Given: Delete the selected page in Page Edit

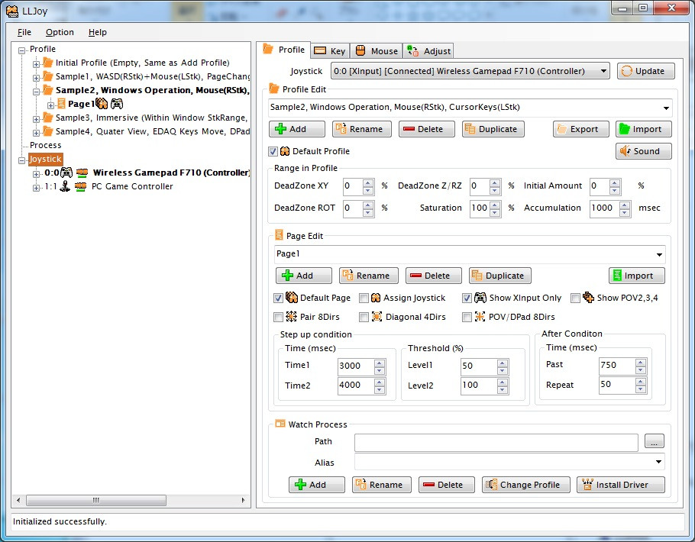Looking at the screenshot, I should (x=434, y=276).
